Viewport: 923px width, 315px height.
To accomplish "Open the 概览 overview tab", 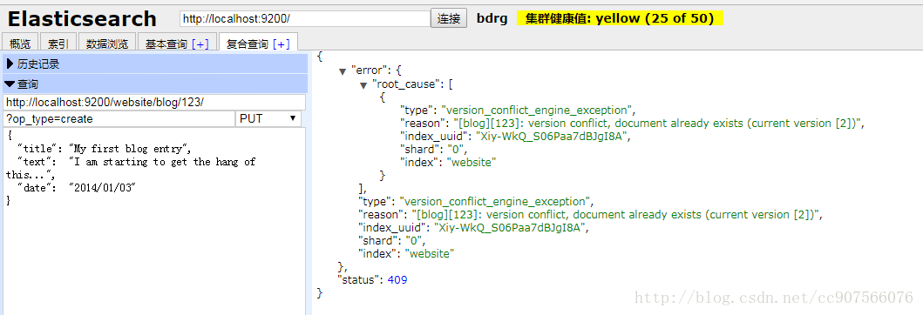I will [21, 44].
